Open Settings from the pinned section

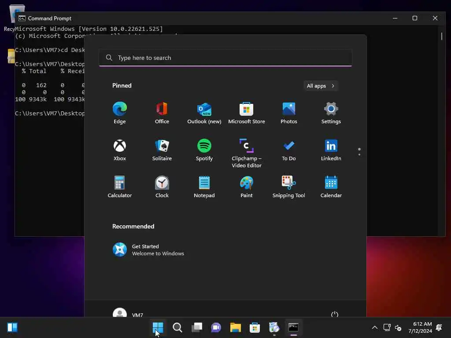[x=331, y=113]
